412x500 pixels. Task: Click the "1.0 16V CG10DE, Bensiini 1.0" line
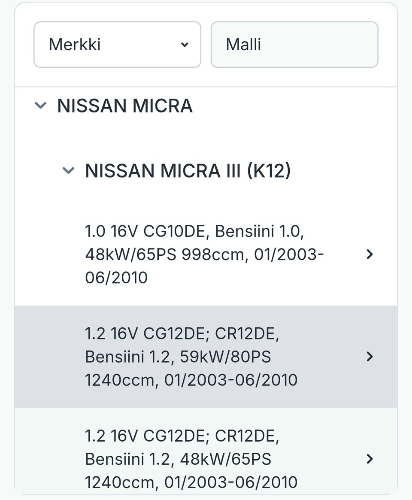194,231
